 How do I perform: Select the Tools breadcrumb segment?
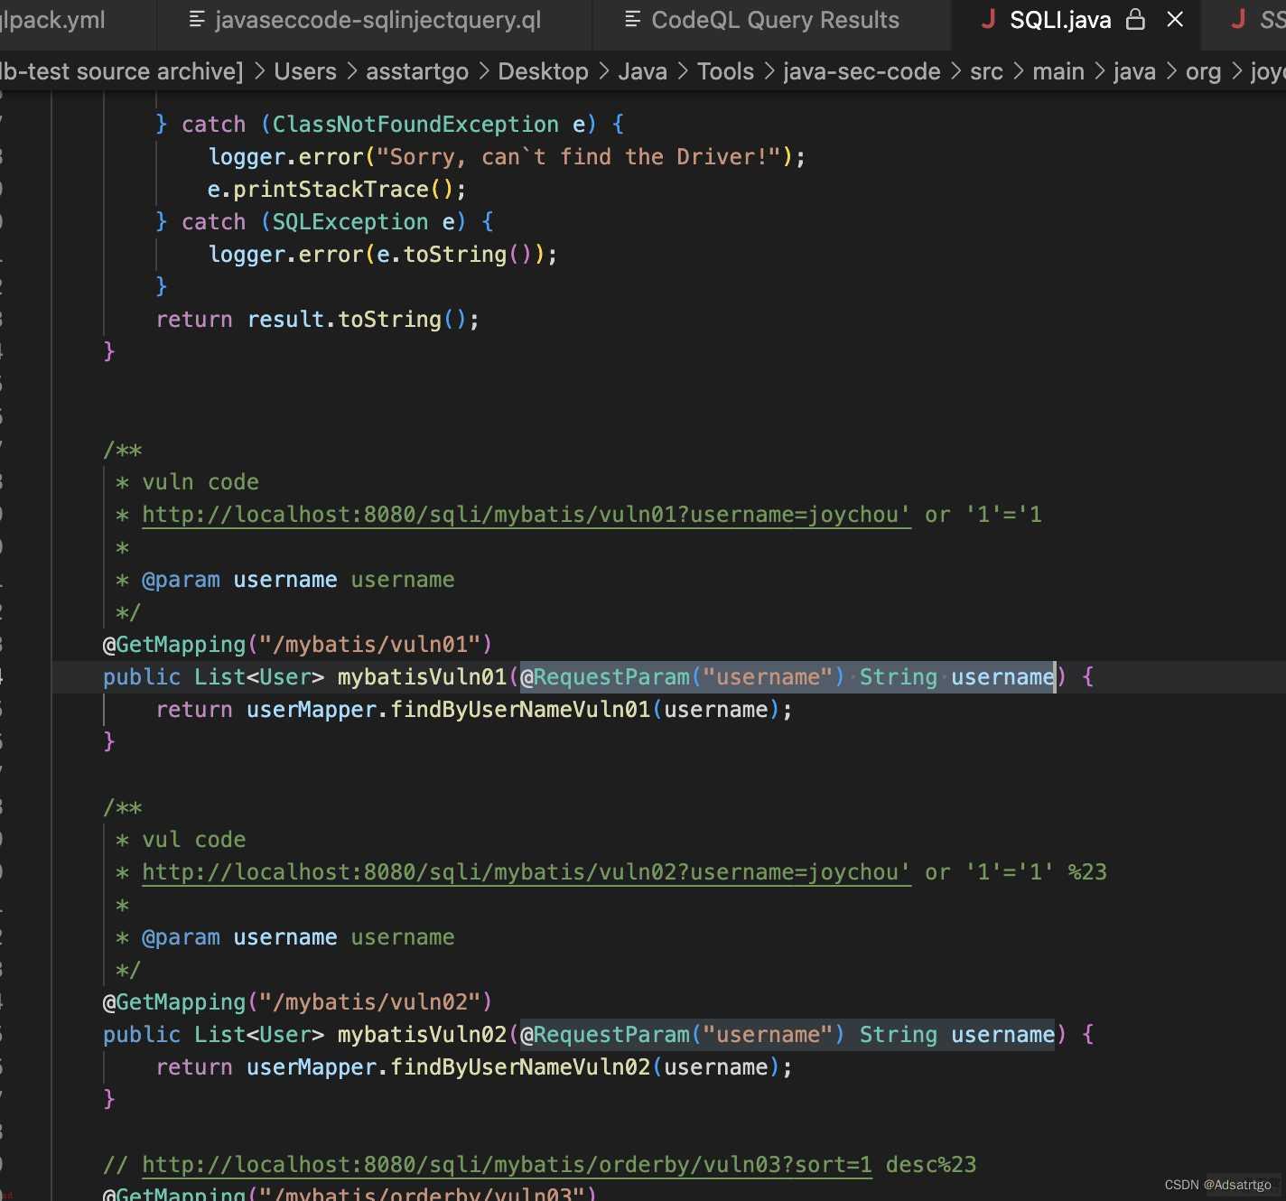pos(725,71)
